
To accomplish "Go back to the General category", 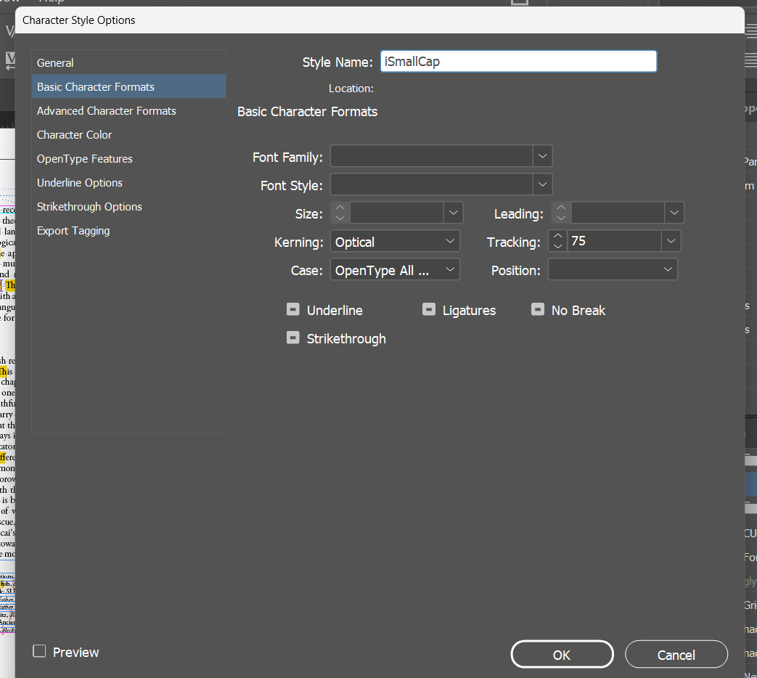I will (55, 62).
